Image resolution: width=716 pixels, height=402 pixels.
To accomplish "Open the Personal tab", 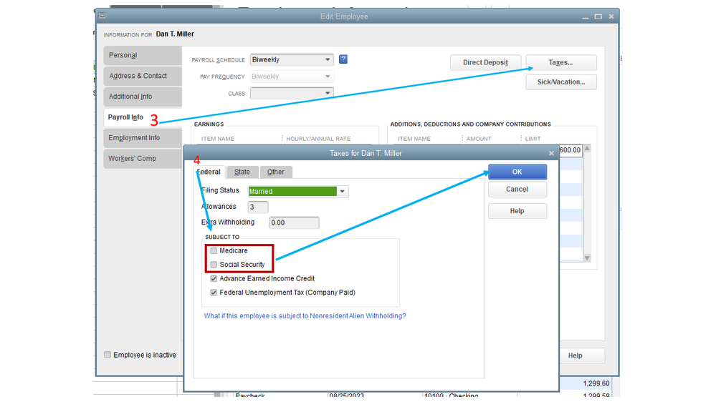I will [x=143, y=55].
